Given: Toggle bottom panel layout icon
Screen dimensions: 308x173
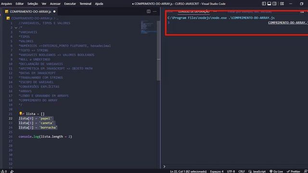Looking at the screenshot, I should pyautogui.click(x=269, y=3).
